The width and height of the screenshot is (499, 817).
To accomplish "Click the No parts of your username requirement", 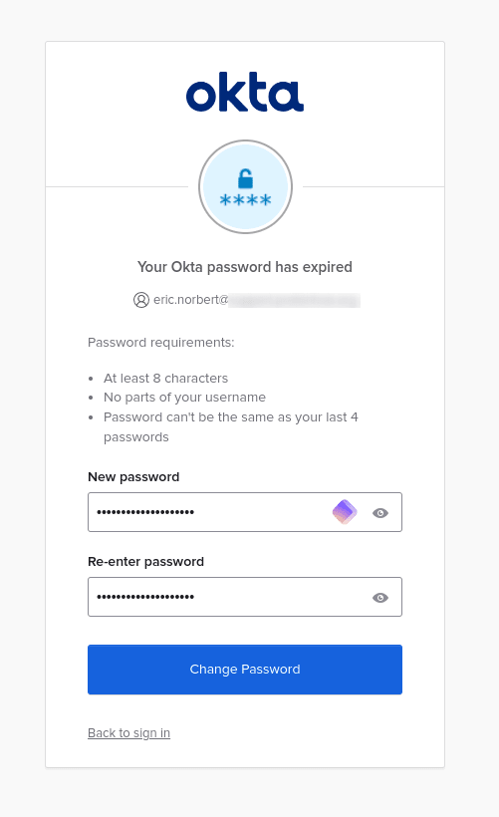I will click(x=184, y=398).
